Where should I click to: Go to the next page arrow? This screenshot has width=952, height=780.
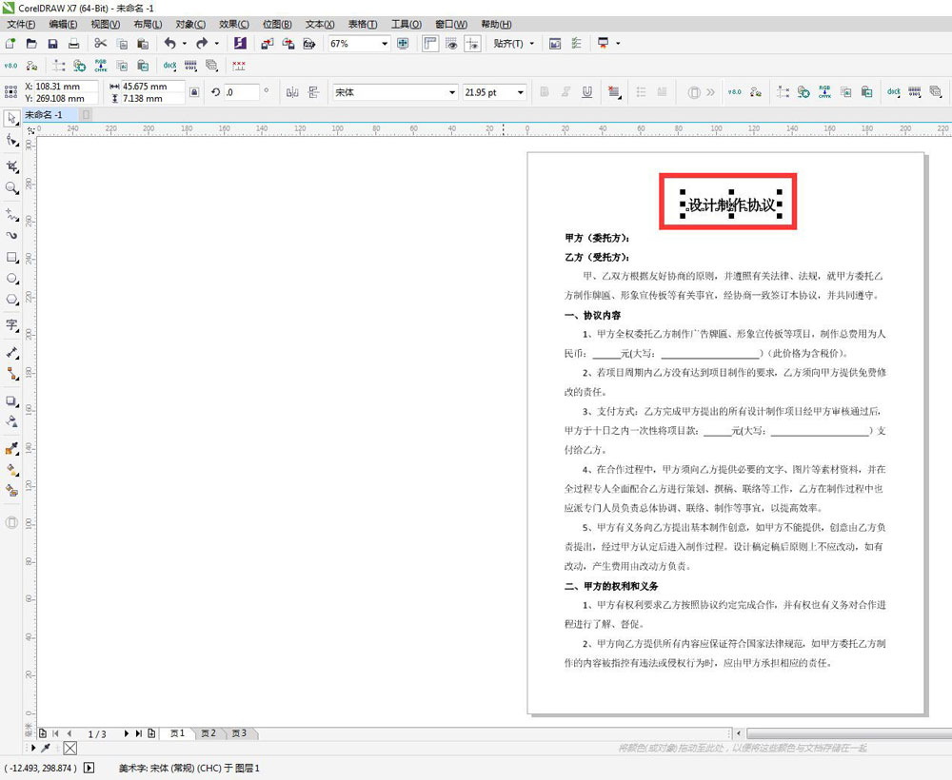(127, 733)
